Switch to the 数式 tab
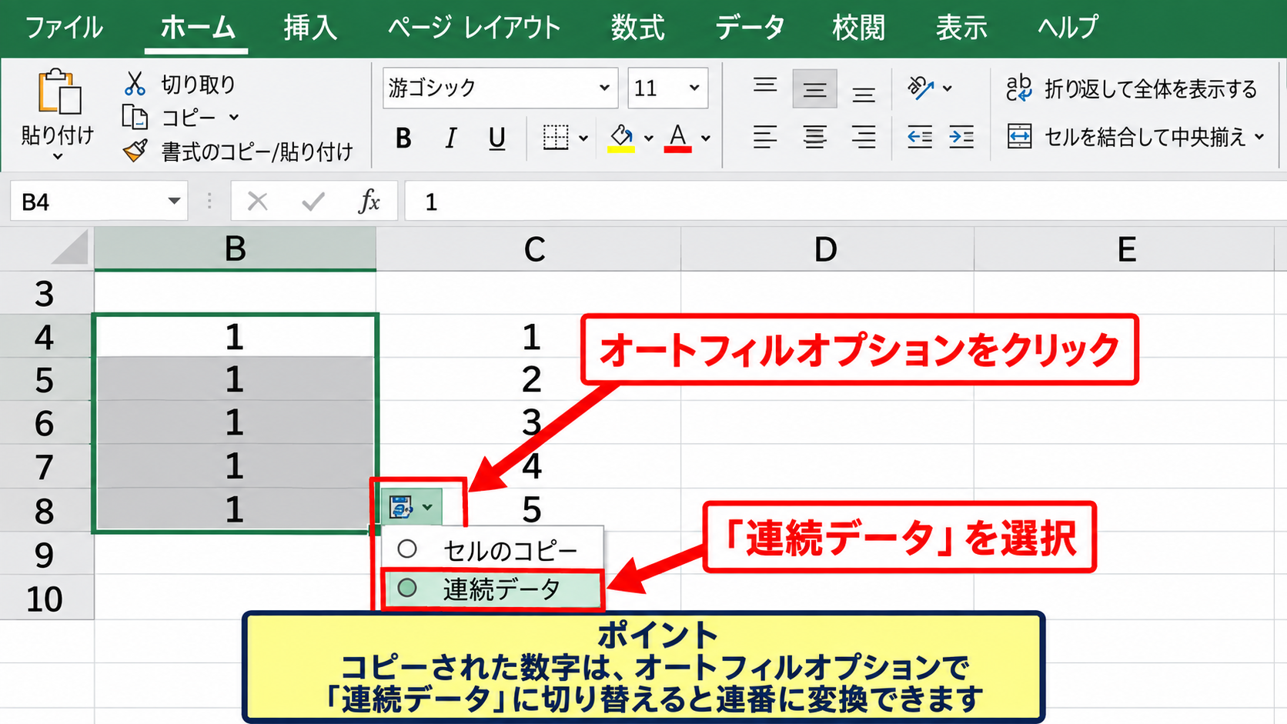This screenshot has height=724, width=1287. pos(637,28)
